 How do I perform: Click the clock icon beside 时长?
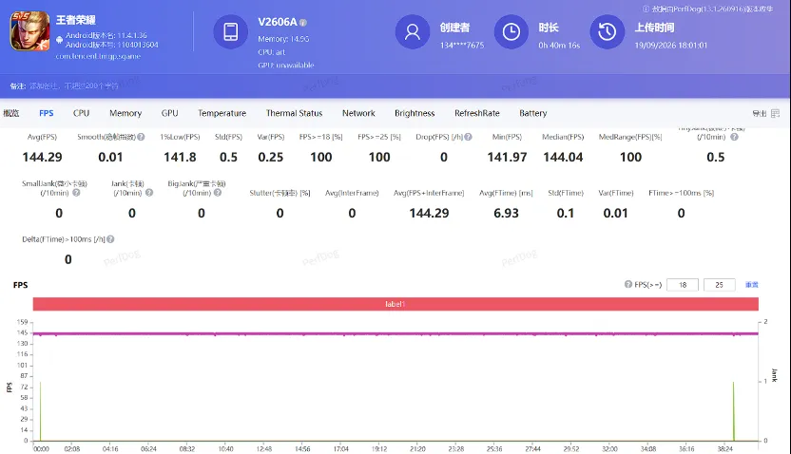pos(511,31)
